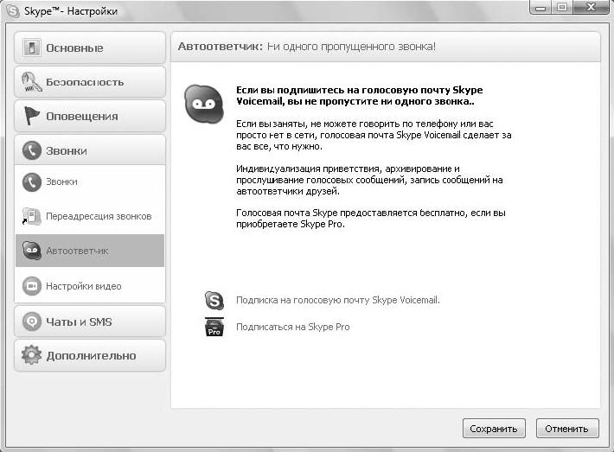Open Подписка на голосовую почту Skype Voicemail link

[337, 300]
